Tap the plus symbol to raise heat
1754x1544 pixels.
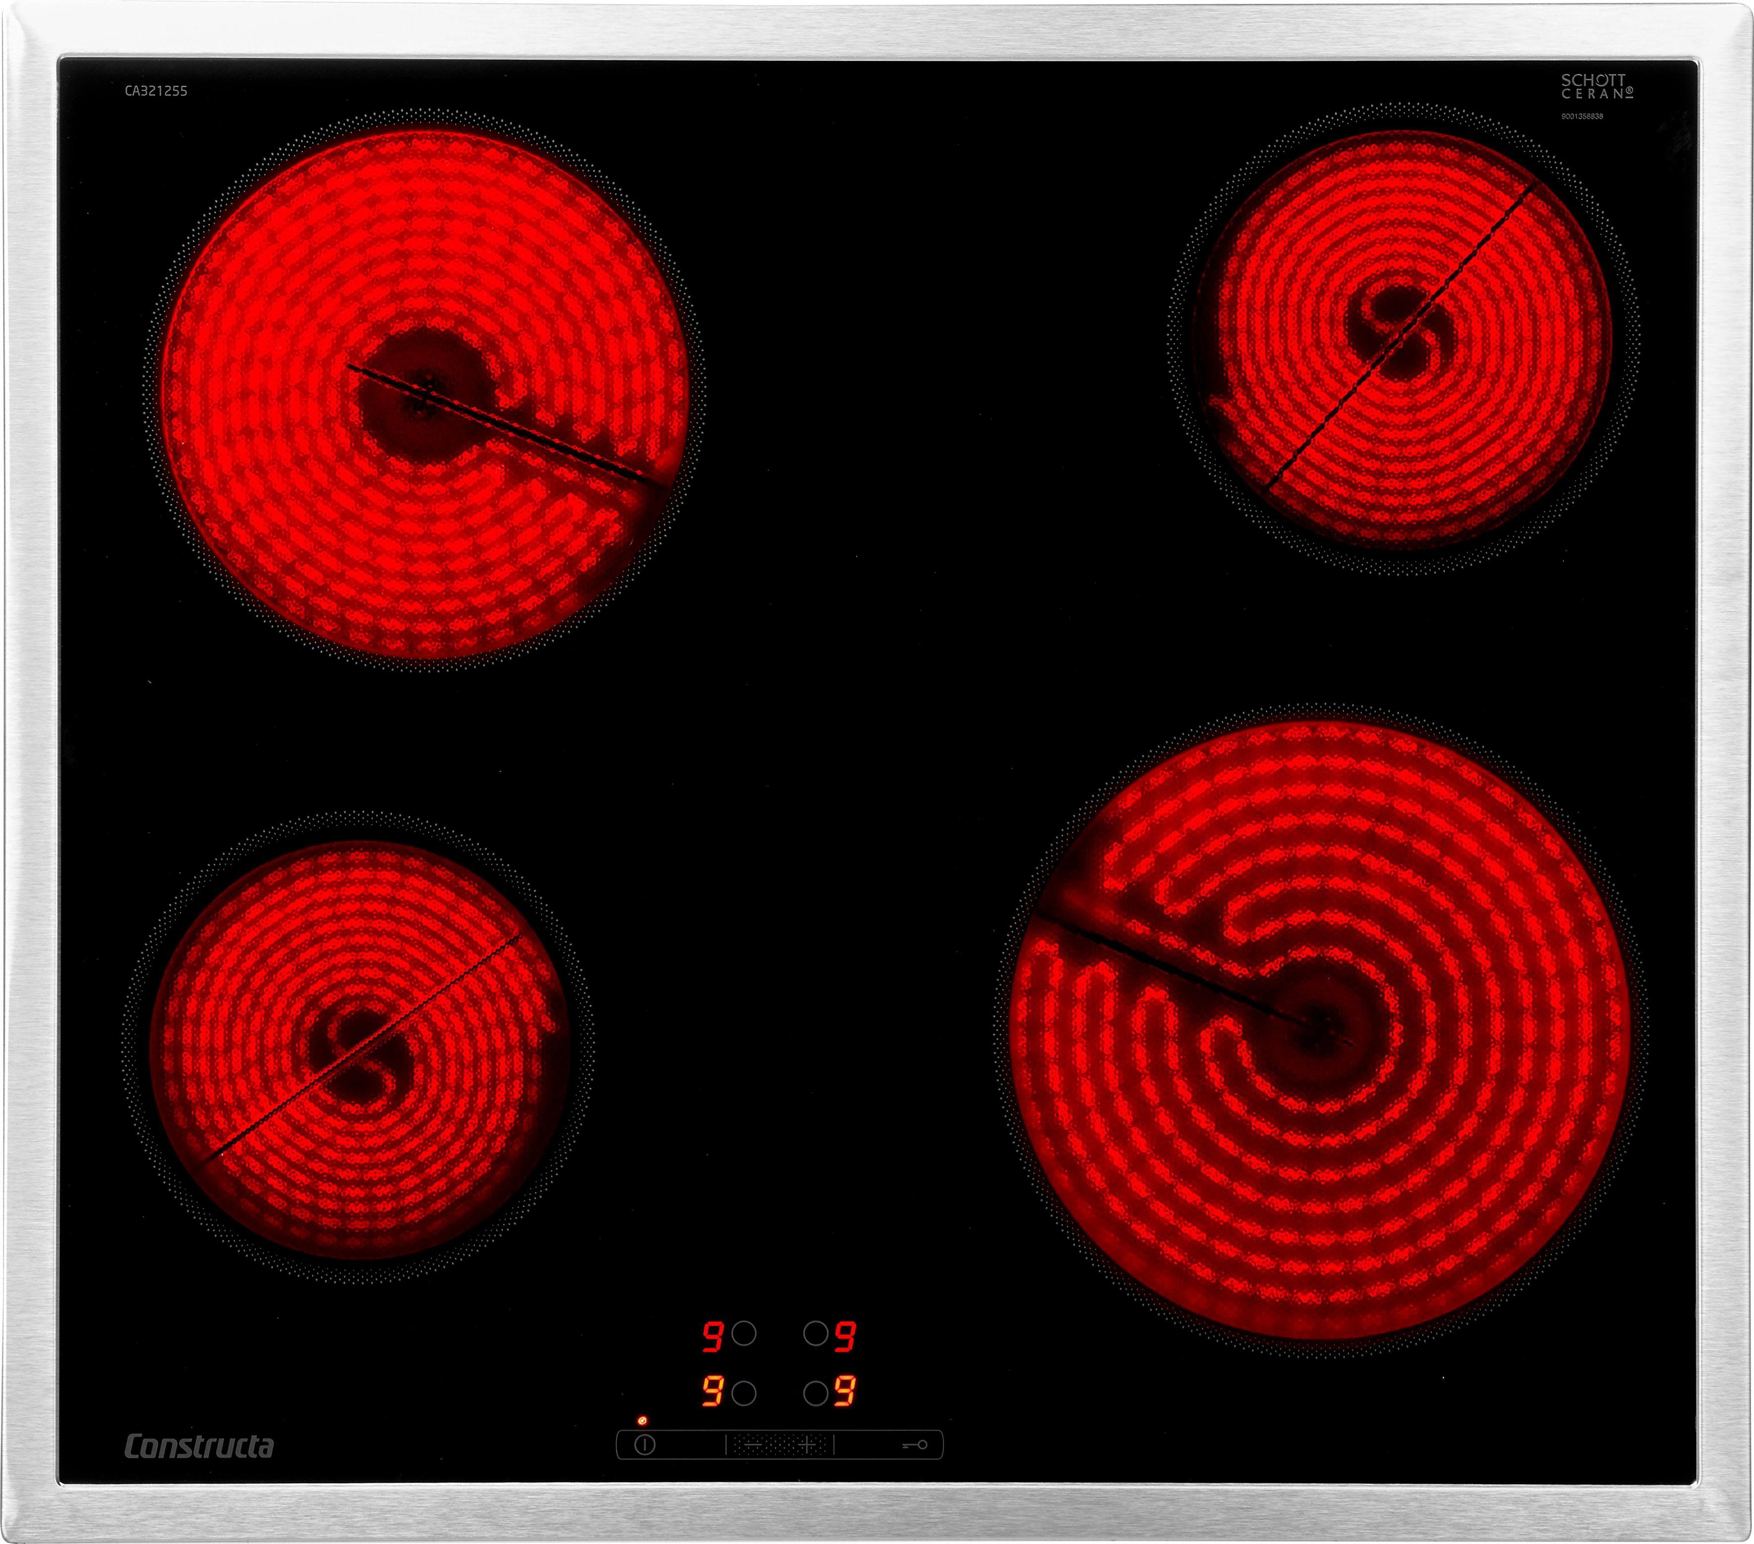tap(806, 1445)
